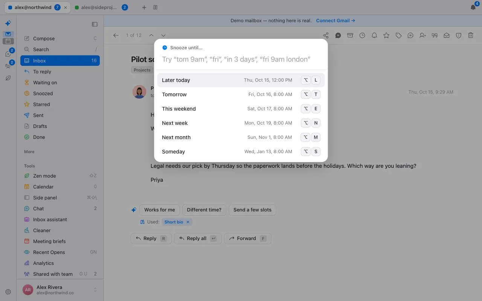The image size is (482, 301).
Task: Open settings gear in the left rail
Action: (x=8, y=292)
